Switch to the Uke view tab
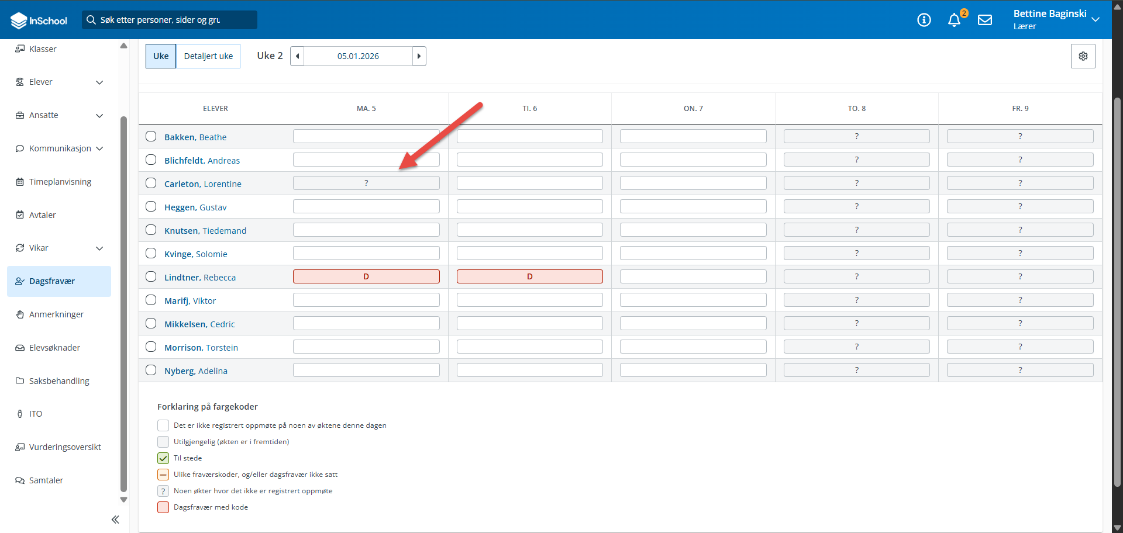 point(161,56)
